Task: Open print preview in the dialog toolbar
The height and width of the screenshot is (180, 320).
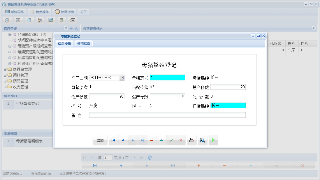Action: (203, 140)
